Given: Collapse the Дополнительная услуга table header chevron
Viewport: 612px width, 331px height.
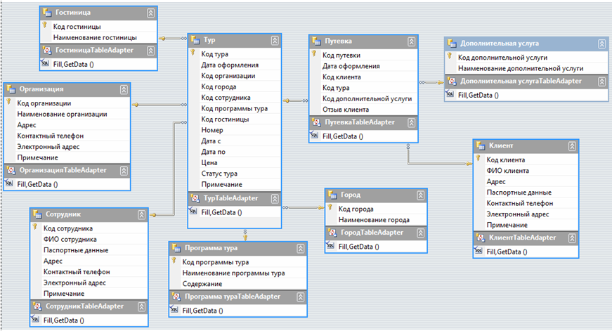Looking at the screenshot, I should tap(601, 44).
